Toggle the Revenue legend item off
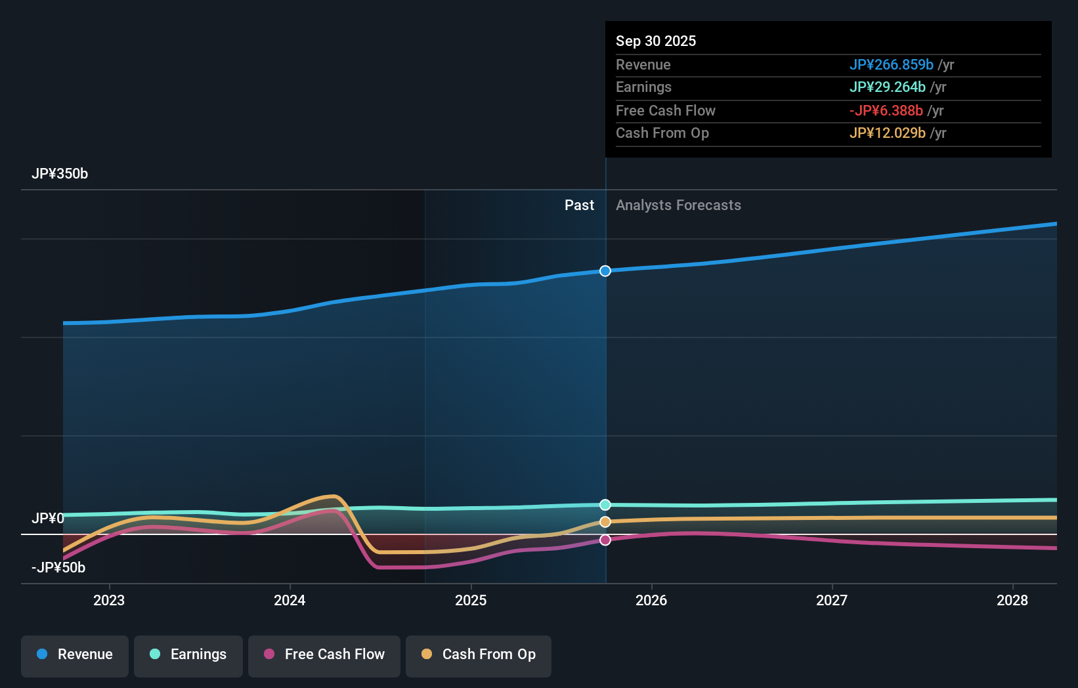Viewport: 1078px width, 688px height. pos(74,655)
